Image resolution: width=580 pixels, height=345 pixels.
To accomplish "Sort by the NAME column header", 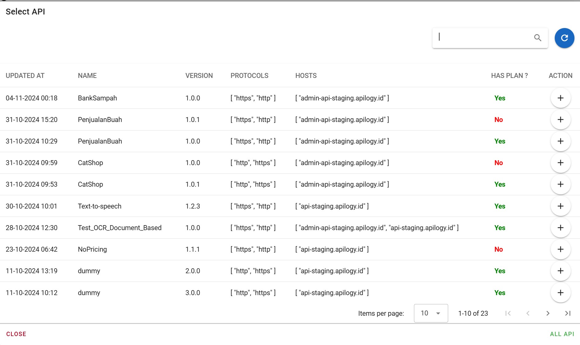I will (87, 75).
